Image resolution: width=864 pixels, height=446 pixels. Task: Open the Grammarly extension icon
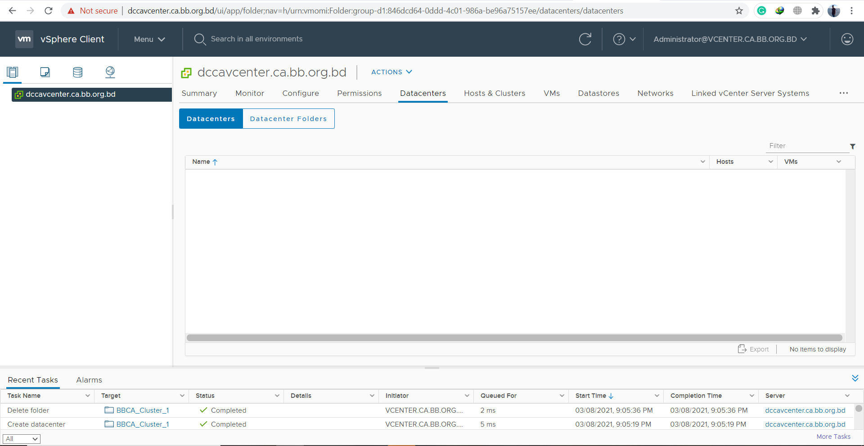pyautogui.click(x=761, y=10)
